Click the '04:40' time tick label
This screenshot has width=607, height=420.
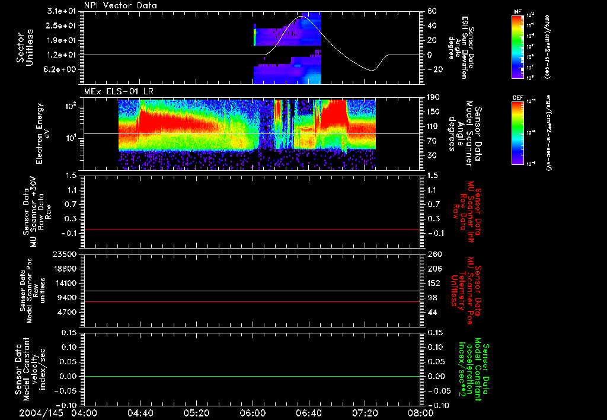click(140, 413)
